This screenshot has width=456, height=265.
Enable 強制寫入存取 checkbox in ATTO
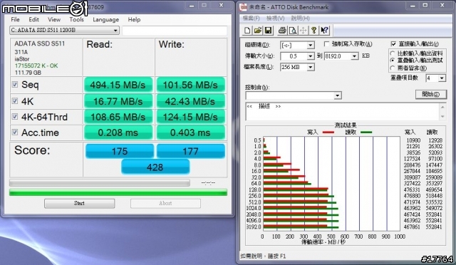326,44
